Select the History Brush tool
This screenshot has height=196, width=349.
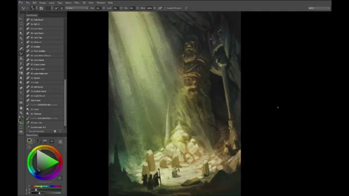[x=21, y=63]
